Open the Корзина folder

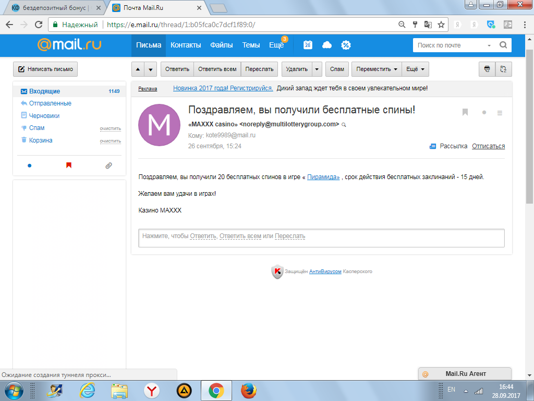click(41, 140)
